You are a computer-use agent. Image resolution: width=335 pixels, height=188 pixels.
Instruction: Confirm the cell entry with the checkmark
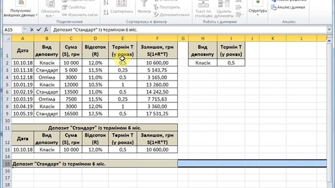39,30
